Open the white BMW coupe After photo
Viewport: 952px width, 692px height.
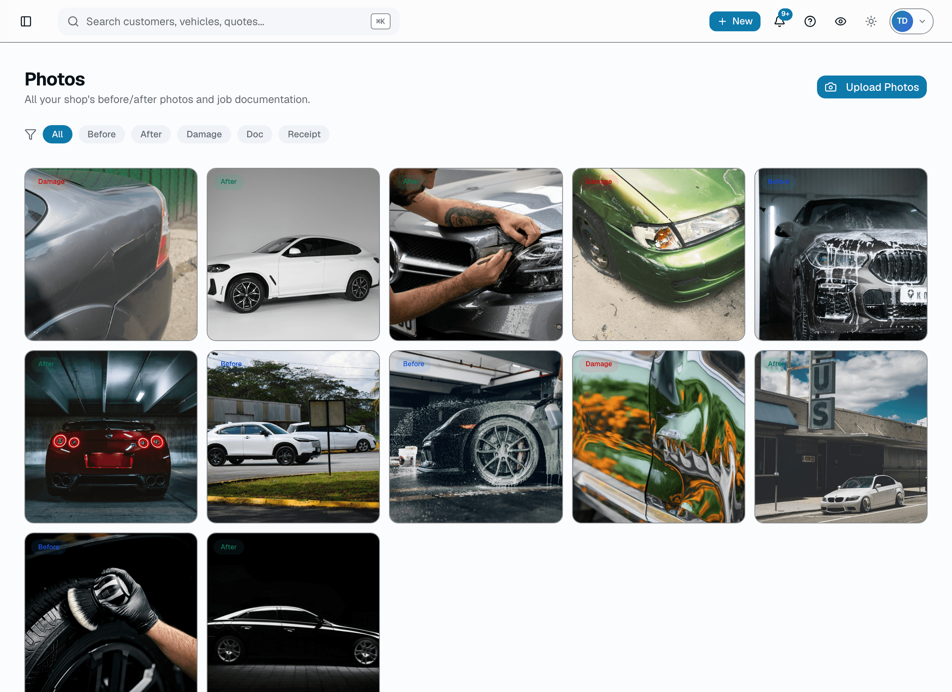pos(293,254)
